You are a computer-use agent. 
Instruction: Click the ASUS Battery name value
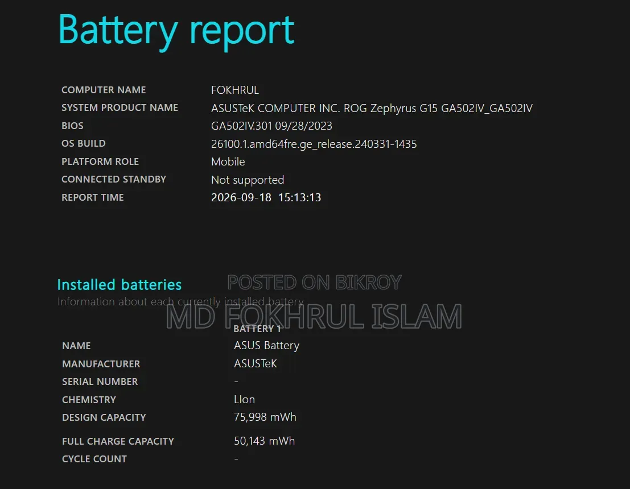coord(267,346)
